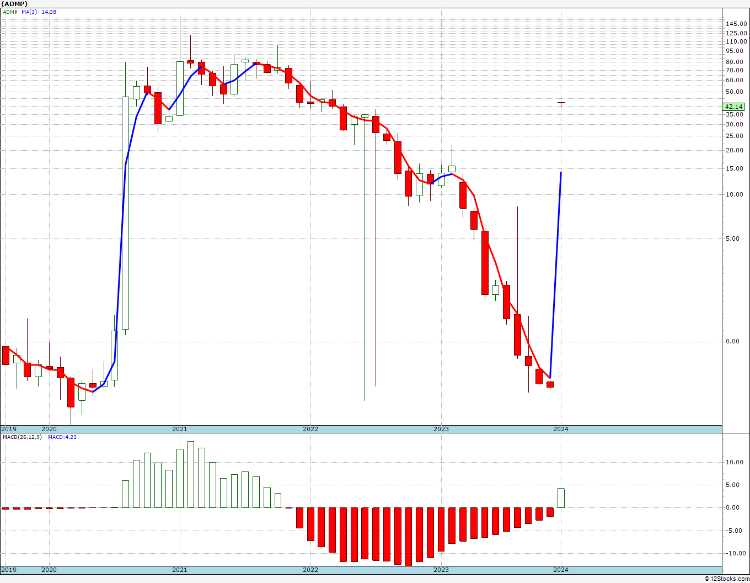Select the 2024 candlestick near 42
The height and width of the screenshot is (583, 750).
[561, 103]
